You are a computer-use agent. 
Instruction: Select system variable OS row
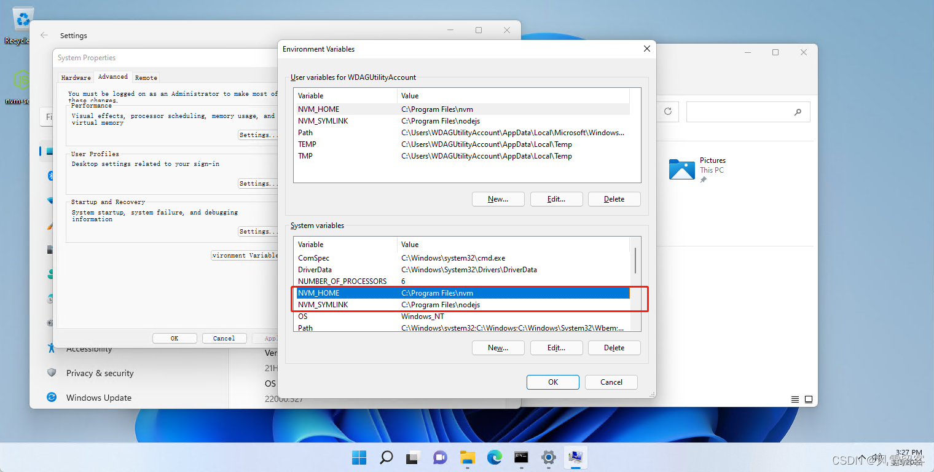463,317
